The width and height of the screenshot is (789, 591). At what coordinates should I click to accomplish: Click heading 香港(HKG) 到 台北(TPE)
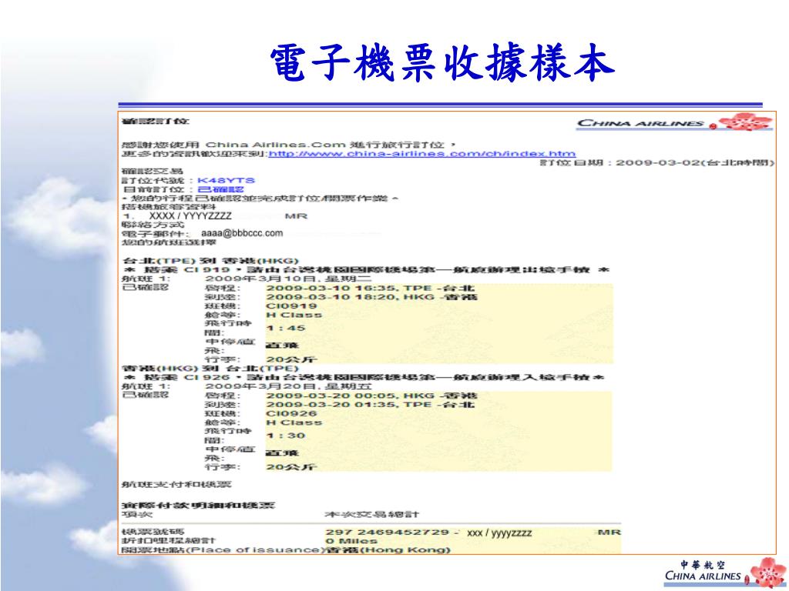pyautogui.click(x=210, y=369)
